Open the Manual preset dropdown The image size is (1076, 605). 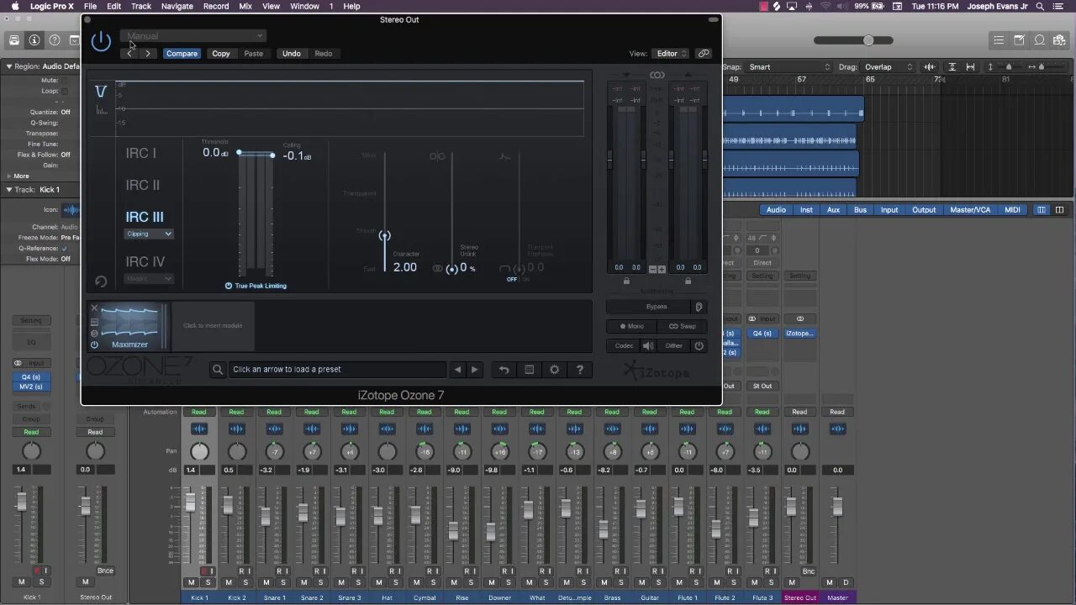coord(193,36)
